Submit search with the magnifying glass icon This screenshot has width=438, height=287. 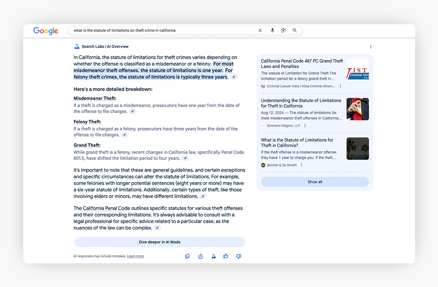(x=295, y=31)
